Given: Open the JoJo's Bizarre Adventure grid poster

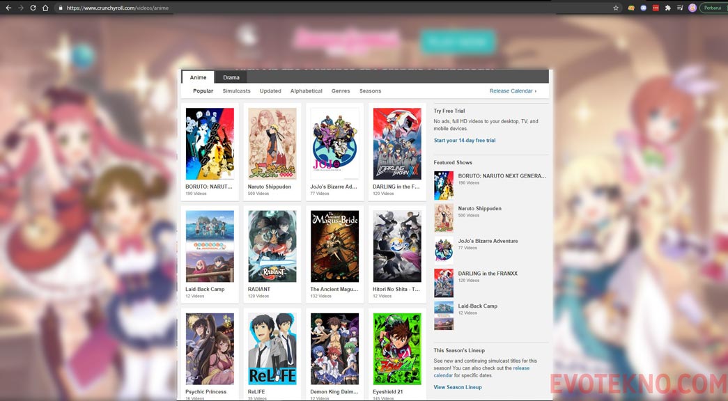Looking at the screenshot, I should tap(335, 144).
